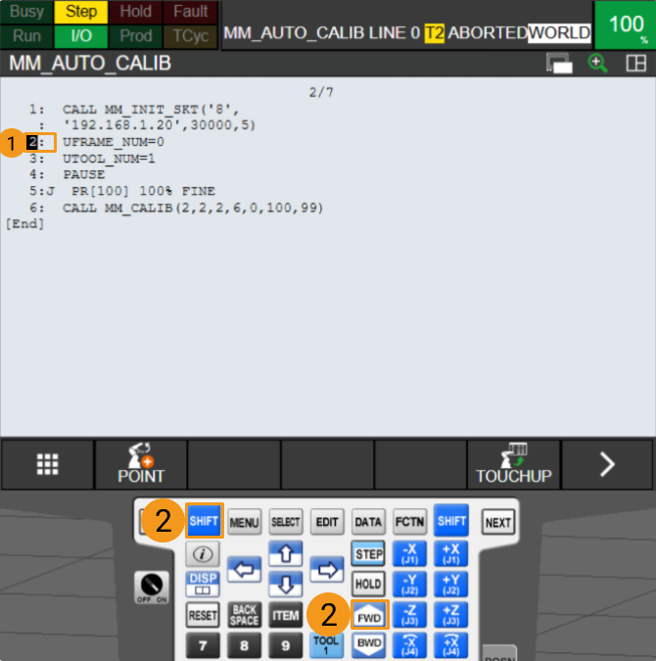Click the 100% speed override indicator
656x661 pixels.
point(626,24)
